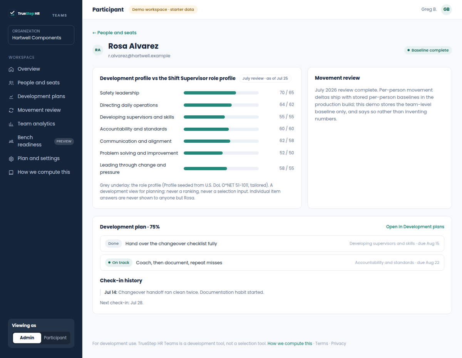The image size is (462, 358).
Task: Click the Directing daily operations progress bar
Action: coord(221,105)
